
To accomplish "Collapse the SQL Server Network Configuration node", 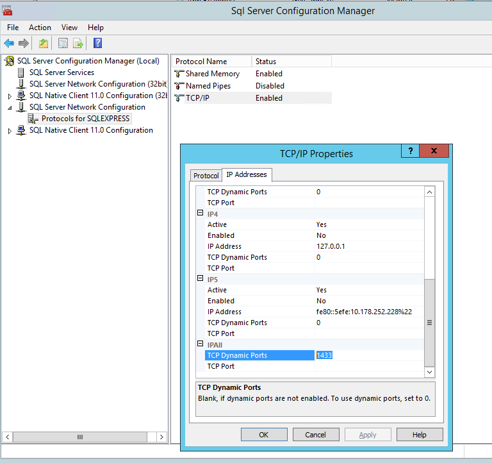I will tap(10, 108).
